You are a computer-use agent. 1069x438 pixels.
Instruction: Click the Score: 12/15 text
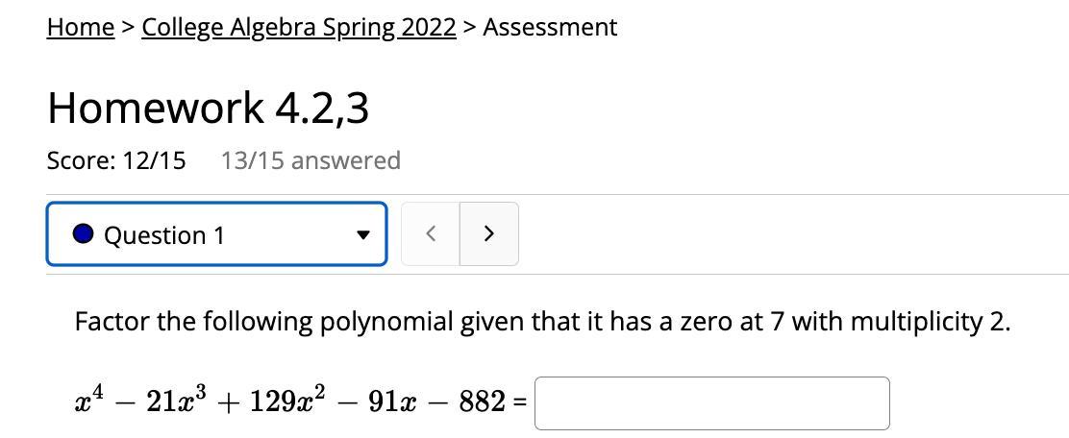point(116,160)
